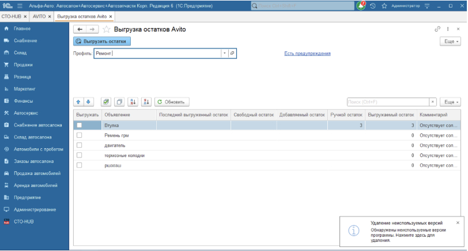Image resolution: width=468 pixels, height=251 pixels.
Task: Open Профиль selection form icon
Action: (x=232, y=53)
